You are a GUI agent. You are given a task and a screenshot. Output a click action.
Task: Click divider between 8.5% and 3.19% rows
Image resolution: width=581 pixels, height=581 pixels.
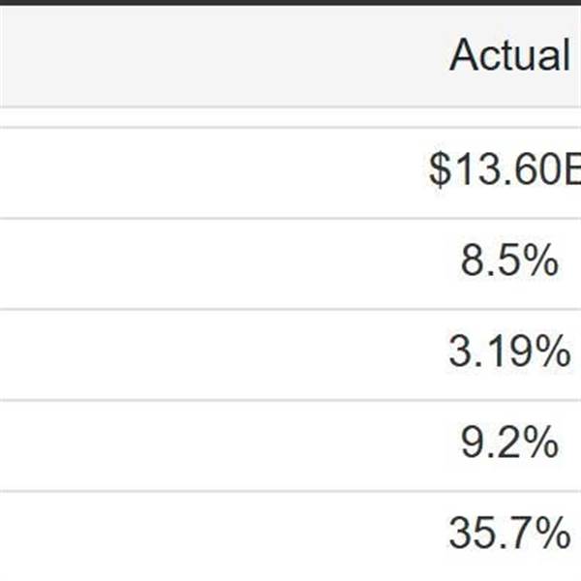click(290, 309)
